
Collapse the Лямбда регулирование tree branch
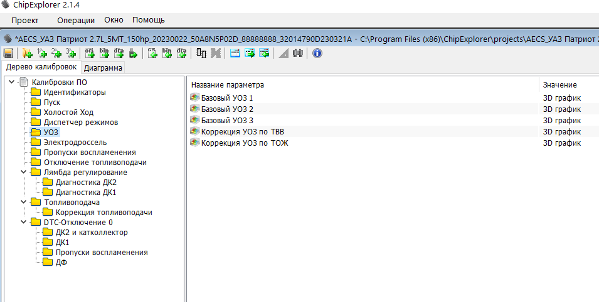coord(24,173)
